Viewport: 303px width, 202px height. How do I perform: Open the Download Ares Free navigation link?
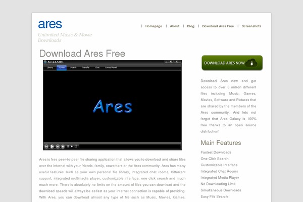[218, 26]
